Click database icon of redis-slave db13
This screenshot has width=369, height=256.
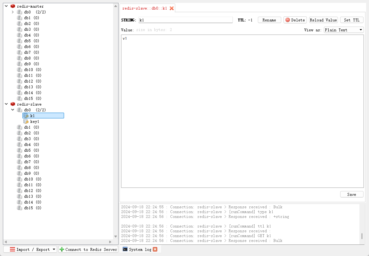(x=20, y=196)
